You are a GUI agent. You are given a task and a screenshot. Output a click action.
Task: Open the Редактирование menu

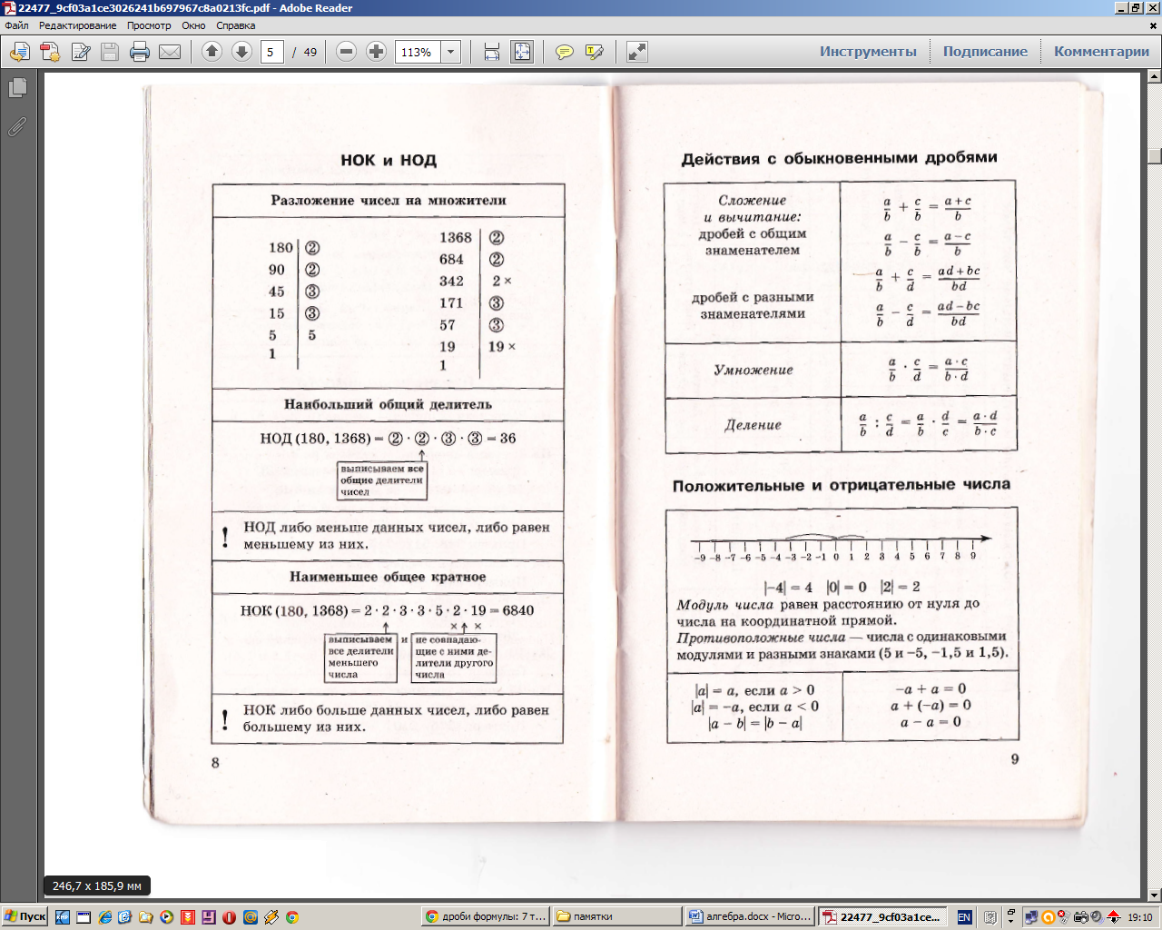[x=77, y=25]
